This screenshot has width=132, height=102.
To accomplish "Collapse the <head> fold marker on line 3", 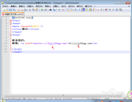I will (x=11, y=23).
